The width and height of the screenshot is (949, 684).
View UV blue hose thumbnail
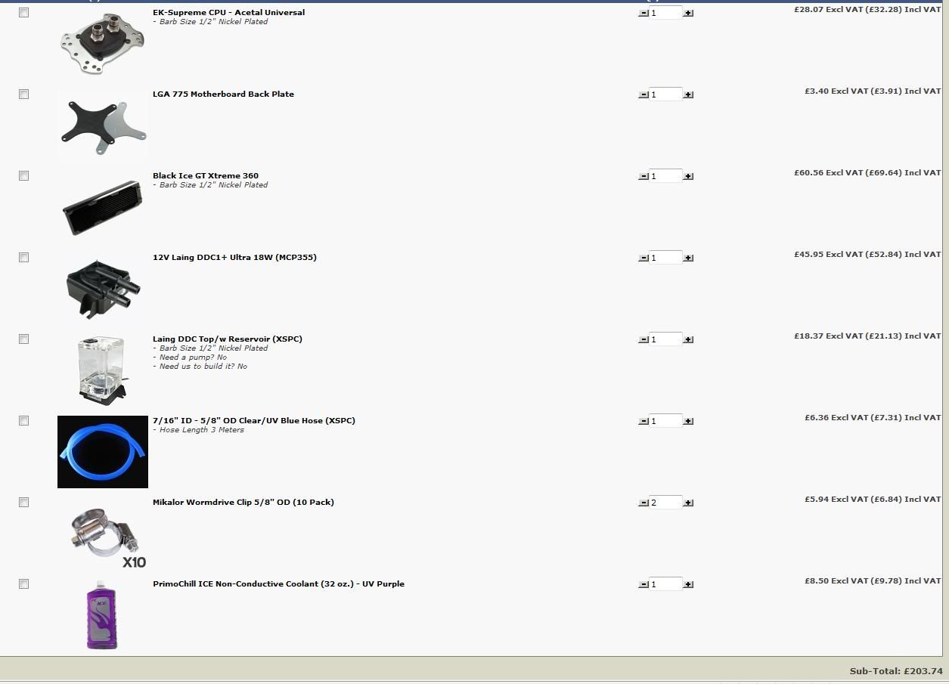103,452
